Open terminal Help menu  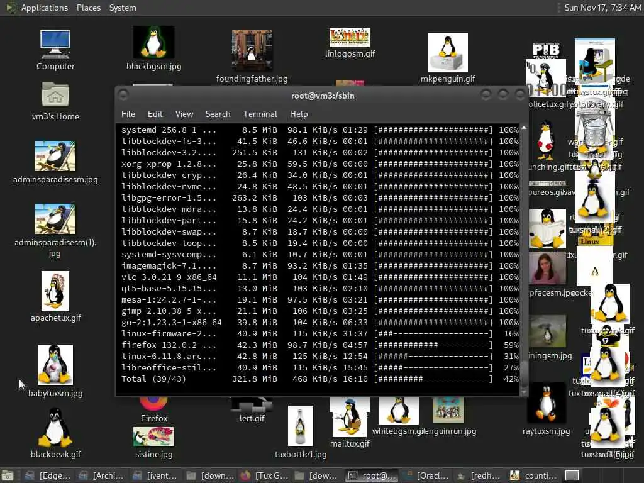click(x=299, y=114)
